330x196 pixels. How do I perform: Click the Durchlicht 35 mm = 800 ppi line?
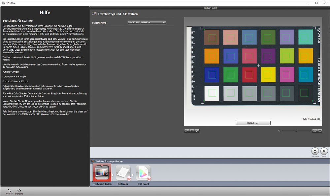15,81
